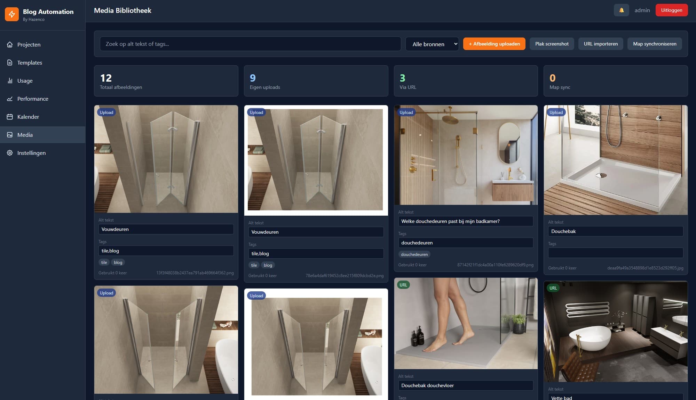Image resolution: width=696 pixels, height=400 pixels.
Task: Click 'Gebruikt 0 keer' on Douchebak card
Action: [x=562, y=268]
